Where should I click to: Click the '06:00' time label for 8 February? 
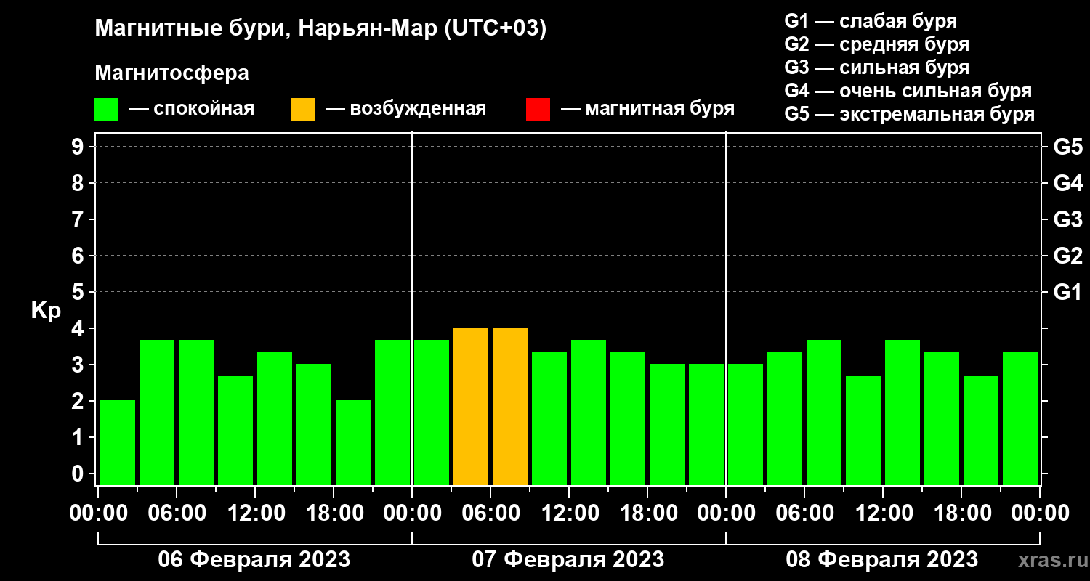[804, 513]
